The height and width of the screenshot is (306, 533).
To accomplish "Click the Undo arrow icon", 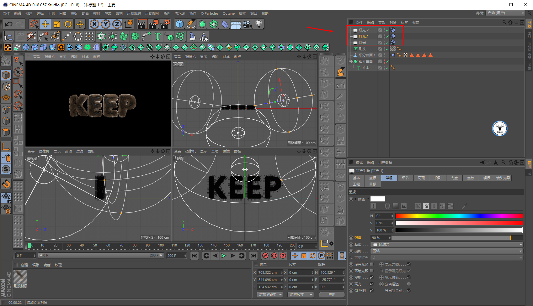I will pyautogui.click(x=8, y=24).
